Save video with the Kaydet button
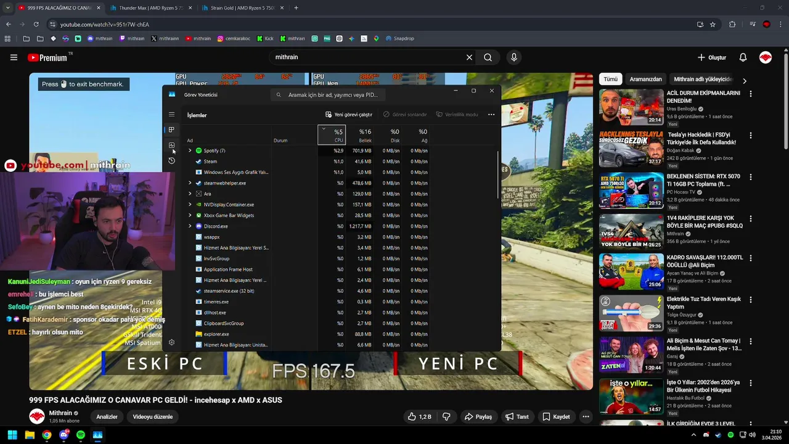Image resolution: width=789 pixels, height=444 pixels. click(556, 417)
